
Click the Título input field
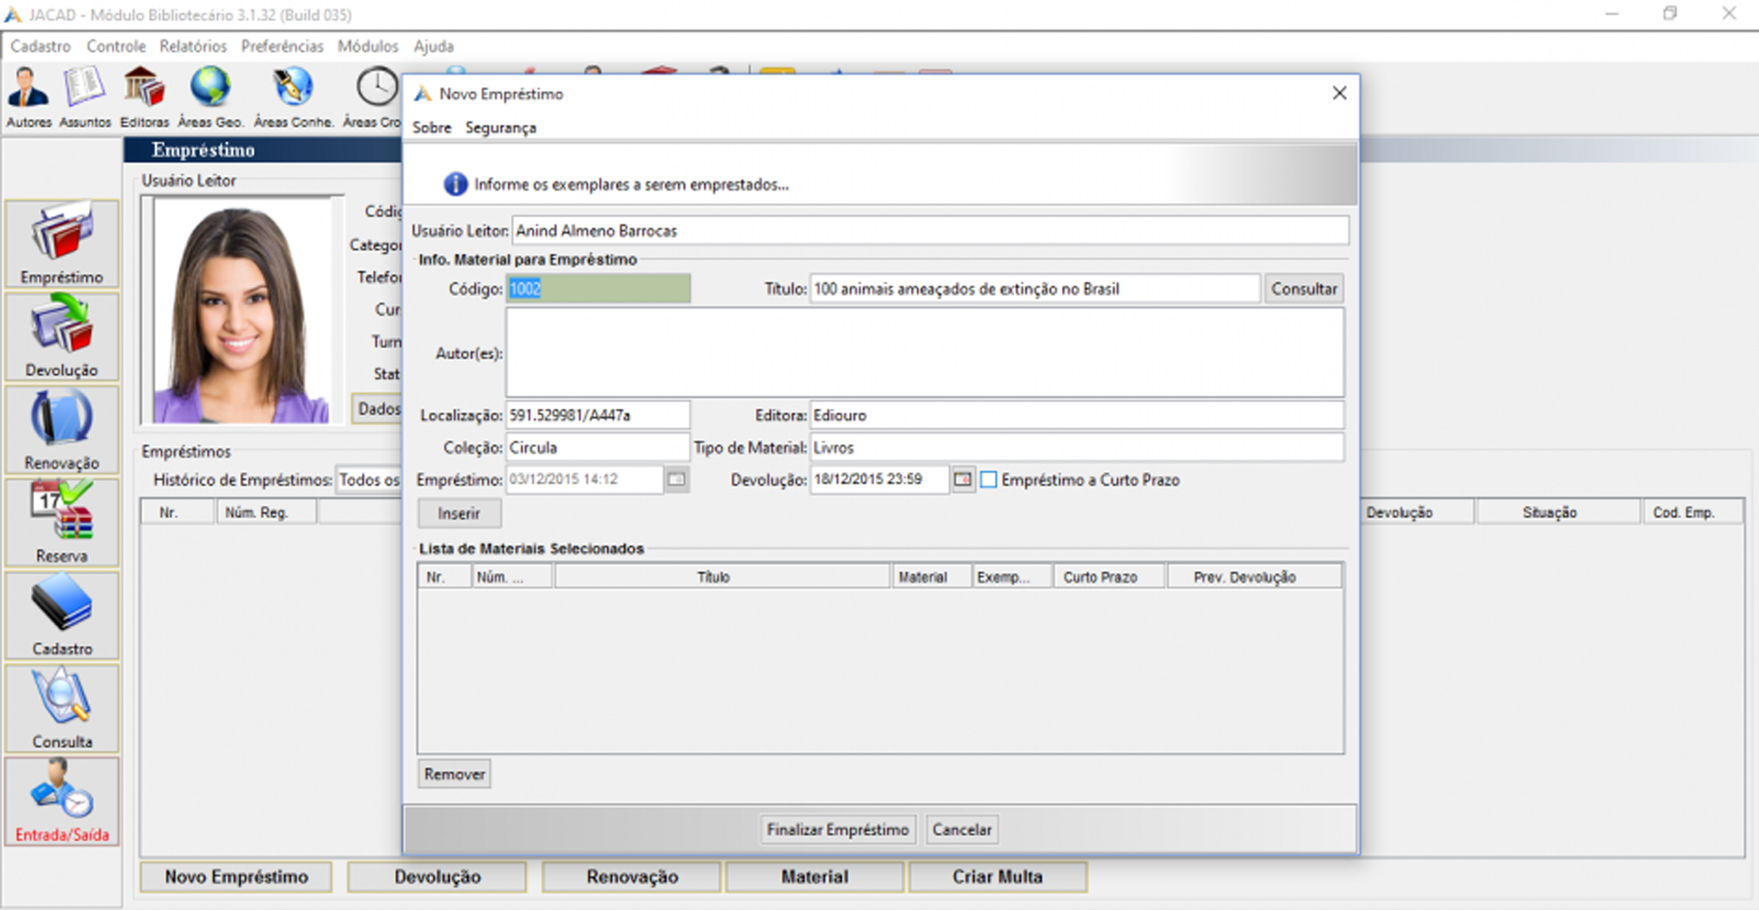click(x=1034, y=289)
